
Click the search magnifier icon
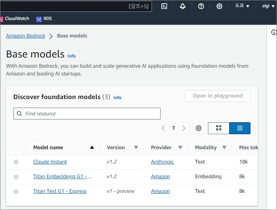point(19,113)
